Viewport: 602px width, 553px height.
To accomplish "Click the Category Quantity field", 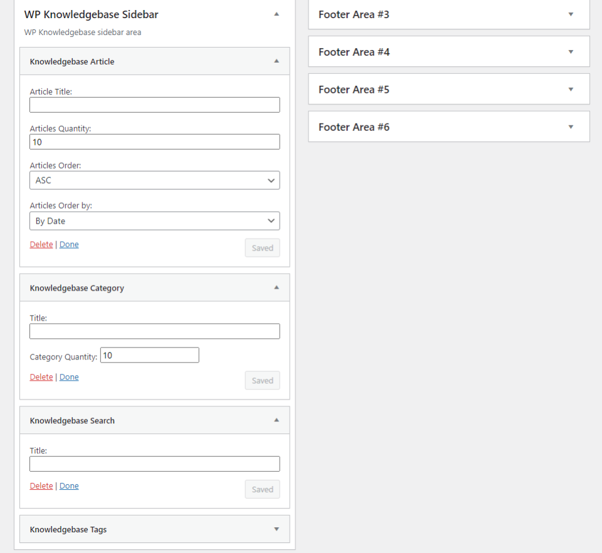I will (x=149, y=356).
